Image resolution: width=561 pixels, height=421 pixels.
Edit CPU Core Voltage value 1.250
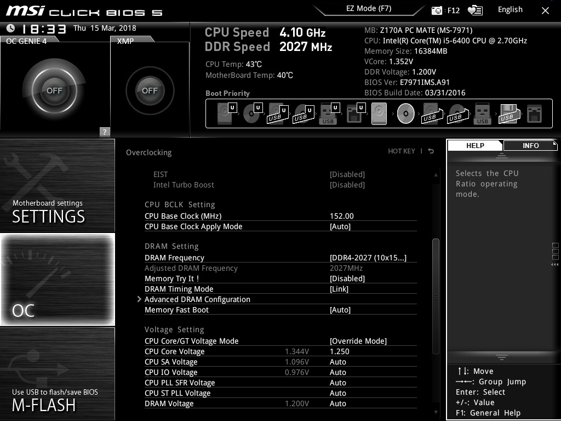tap(339, 351)
